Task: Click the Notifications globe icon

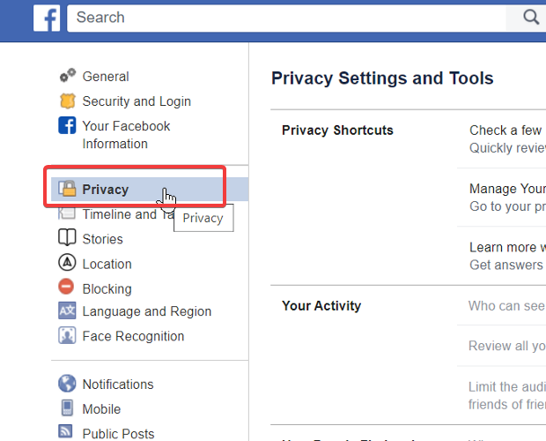Action: 67,384
